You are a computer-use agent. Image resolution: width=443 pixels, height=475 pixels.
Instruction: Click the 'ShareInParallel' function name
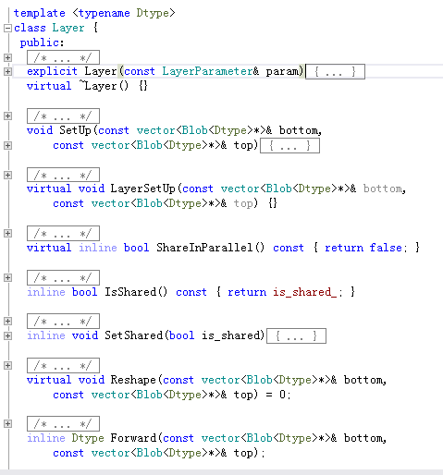204,248
